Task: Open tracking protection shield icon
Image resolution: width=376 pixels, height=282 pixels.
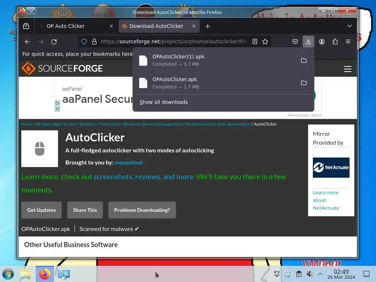Action: 84,42
